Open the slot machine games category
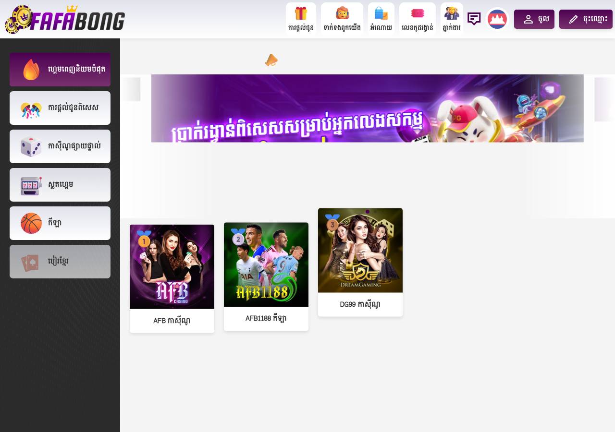 [x=60, y=185]
